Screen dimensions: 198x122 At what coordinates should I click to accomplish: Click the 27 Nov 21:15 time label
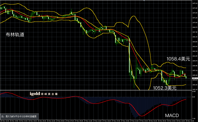pos(134,121)
